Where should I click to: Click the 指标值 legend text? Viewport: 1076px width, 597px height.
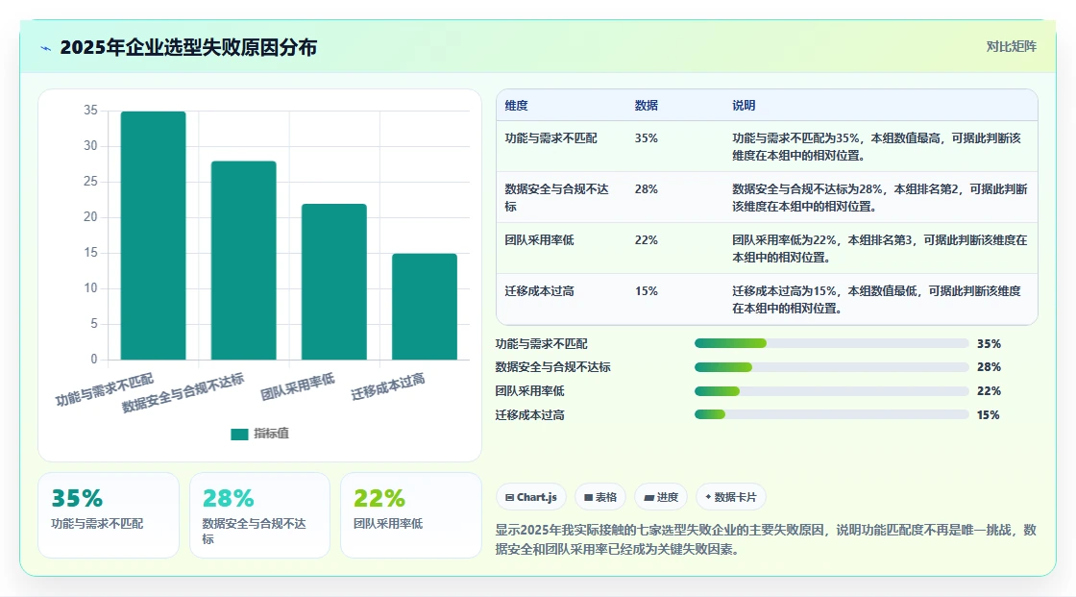(x=272, y=434)
